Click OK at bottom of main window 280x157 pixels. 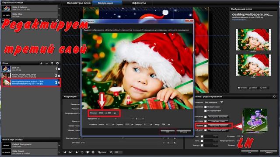[x=250, y=152]
